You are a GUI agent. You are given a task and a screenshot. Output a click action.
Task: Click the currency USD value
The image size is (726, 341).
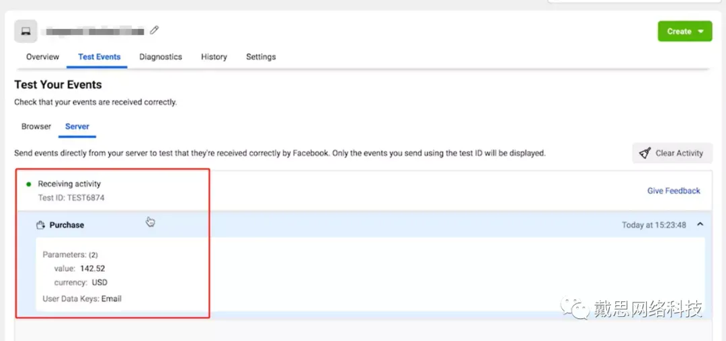click(x=100, y=283)
